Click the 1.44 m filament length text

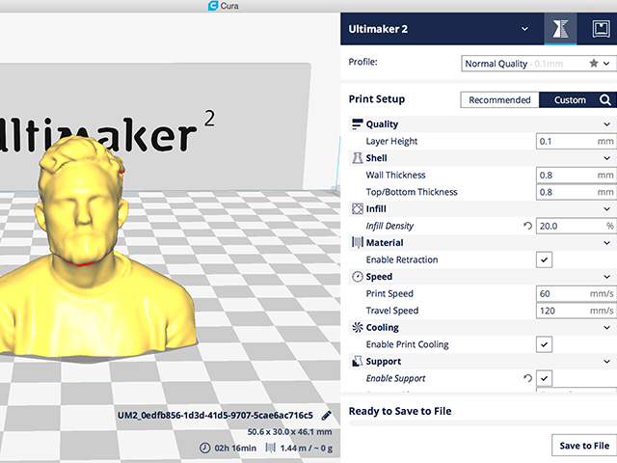[293, 448]
